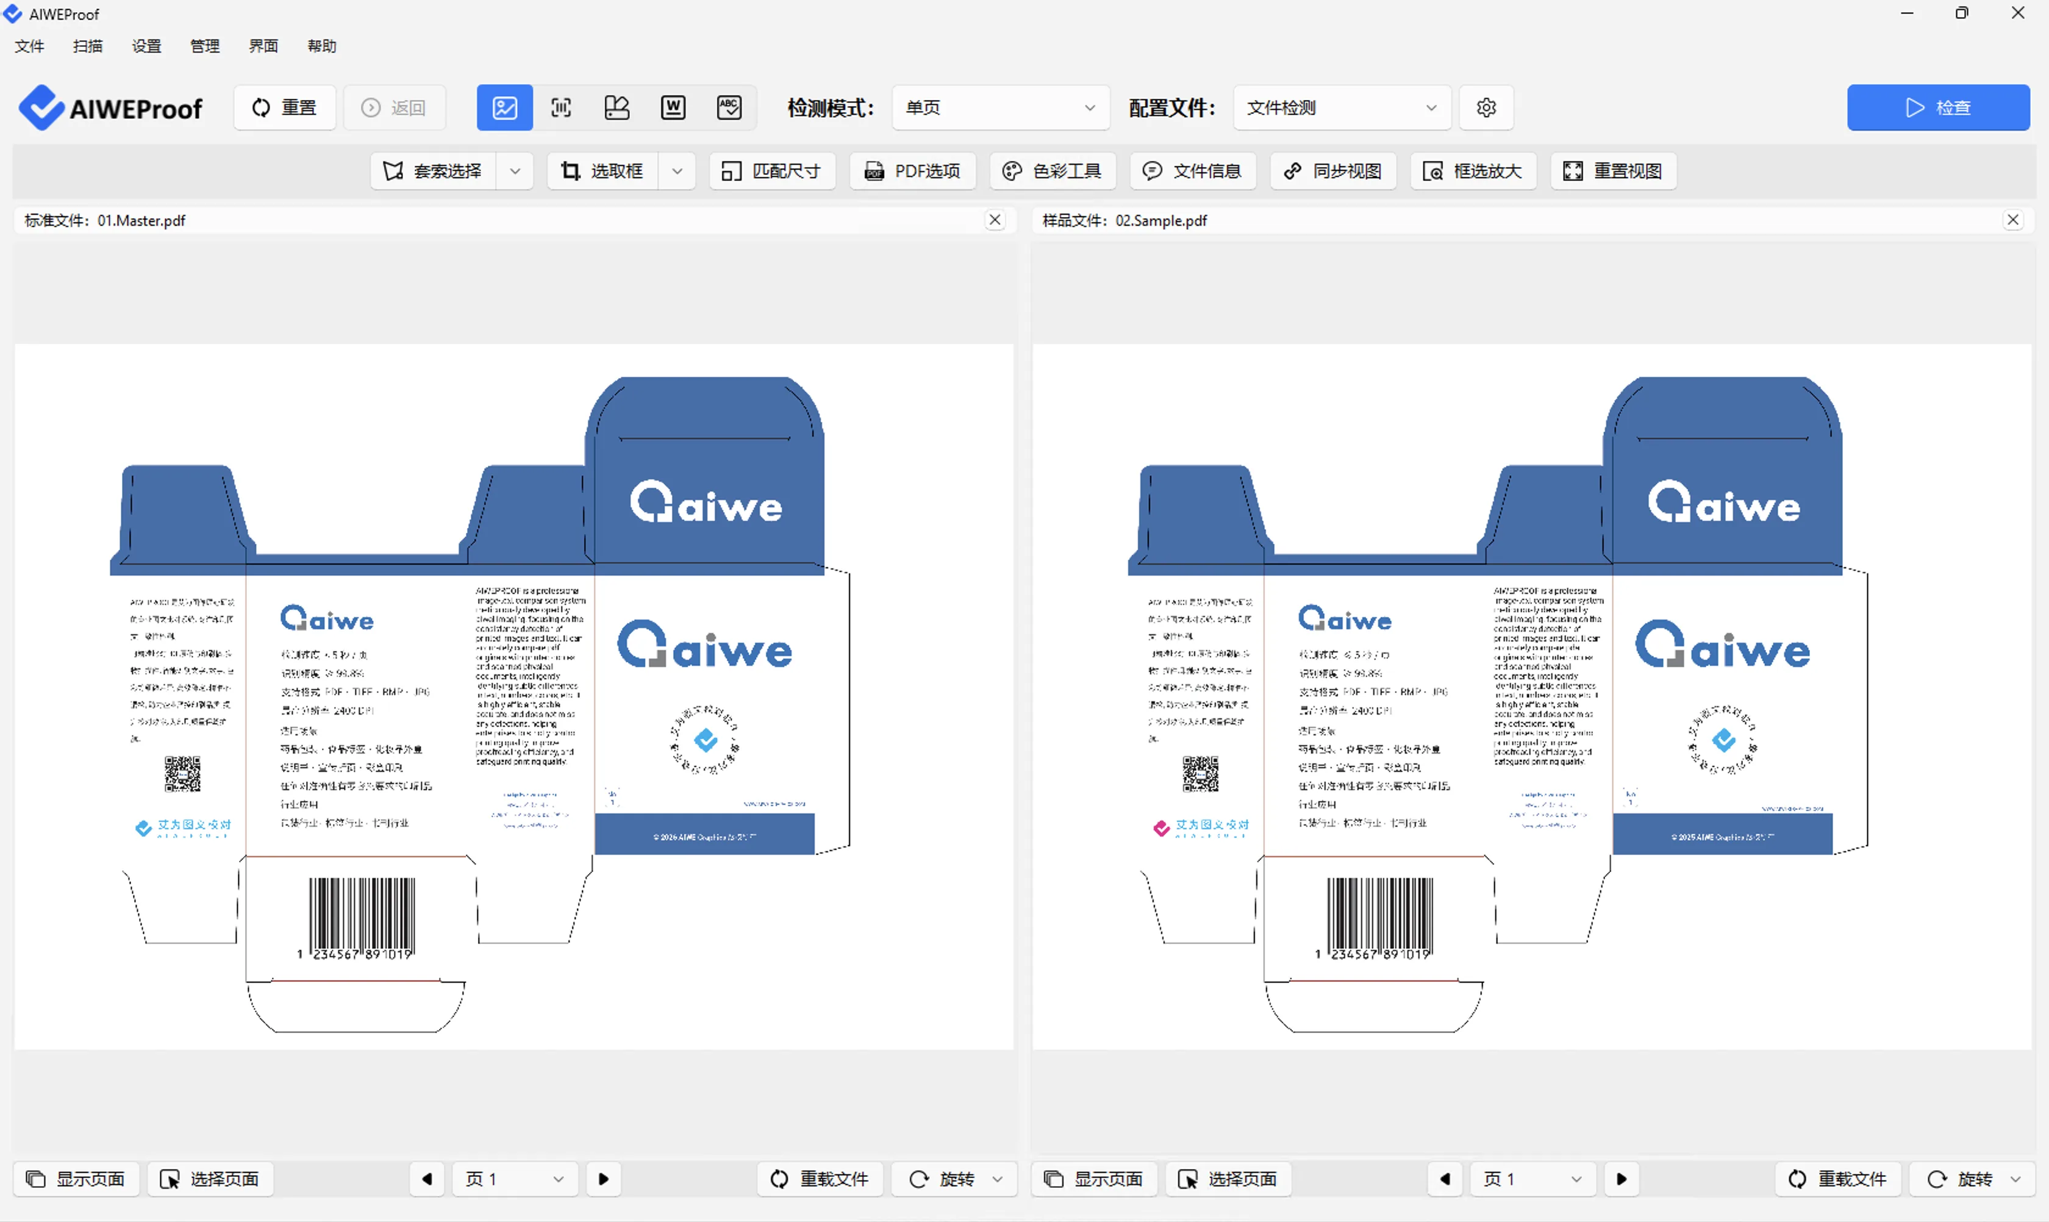Close the 01.Master.pdf standard file

tap(995, 220)
